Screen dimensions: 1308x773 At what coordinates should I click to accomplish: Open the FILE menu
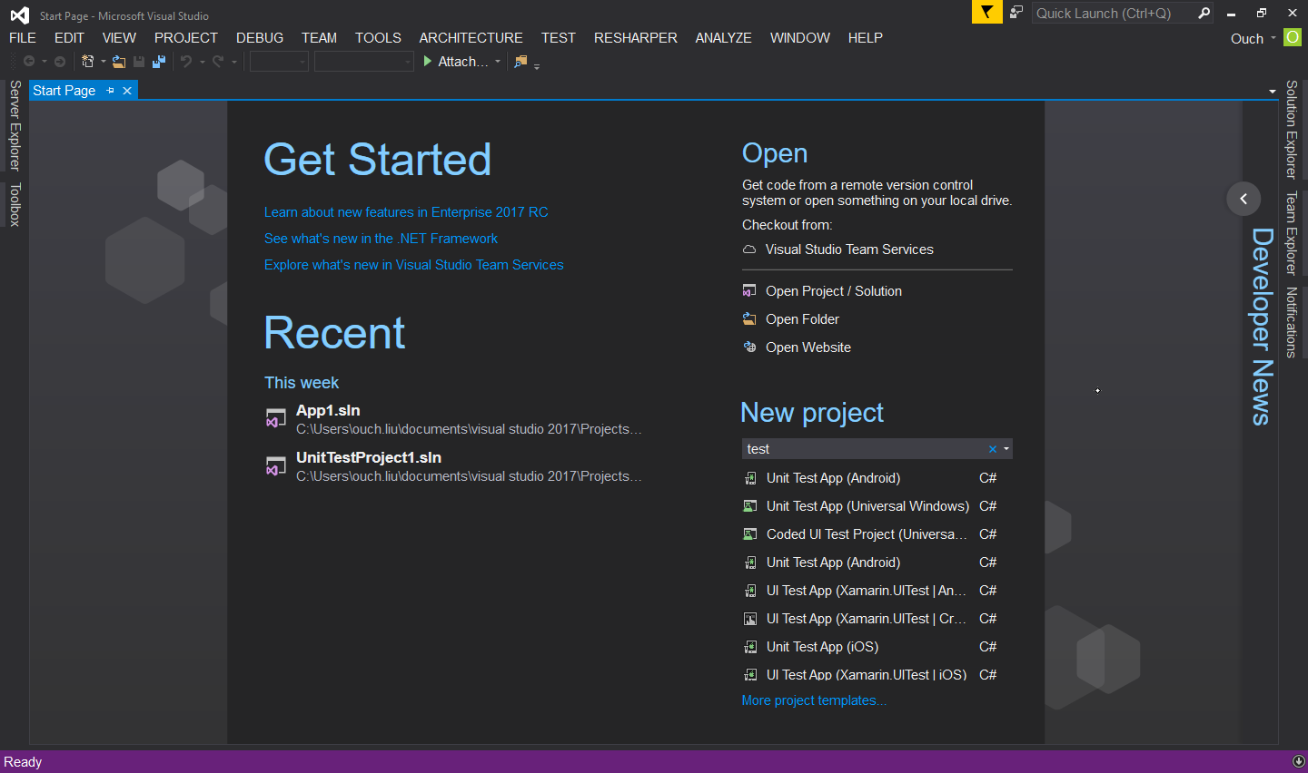coord(23,38)
